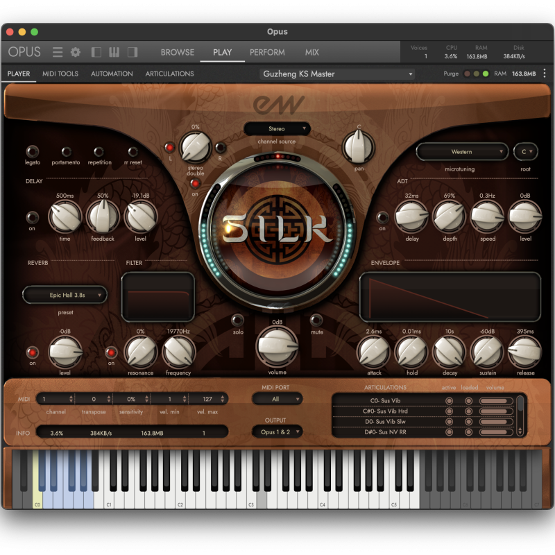This screenshot has height=555, width=555.
Task: Adjust the main volume knob
Action: [277, 346]
